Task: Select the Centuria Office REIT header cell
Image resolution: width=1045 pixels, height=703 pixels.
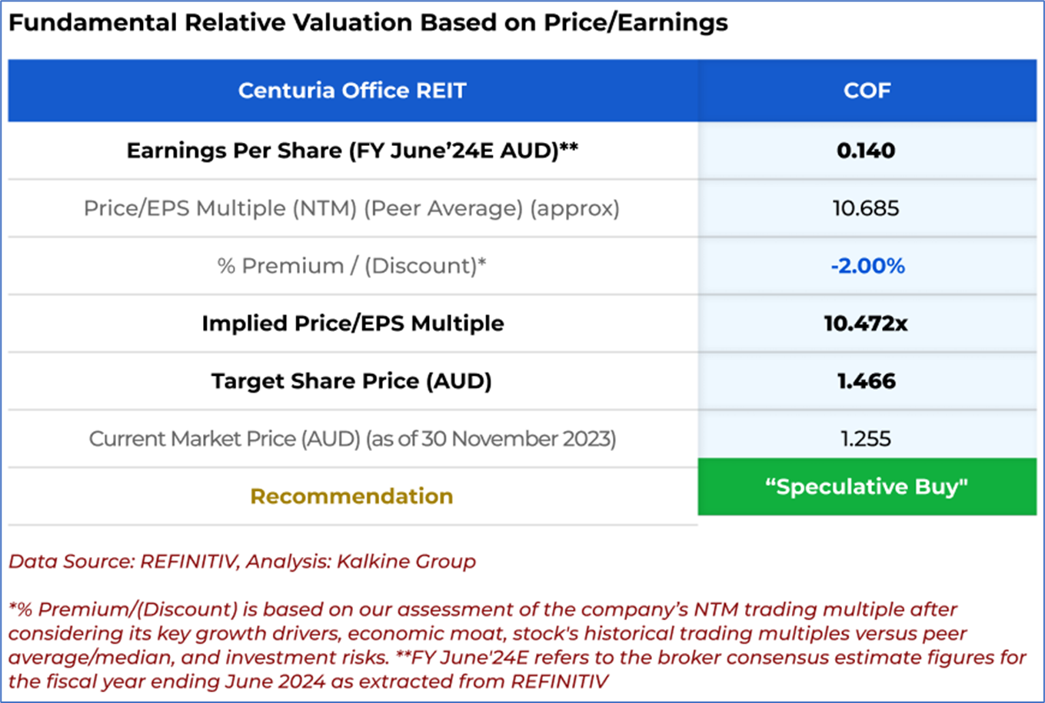Action: pos(352,91)
